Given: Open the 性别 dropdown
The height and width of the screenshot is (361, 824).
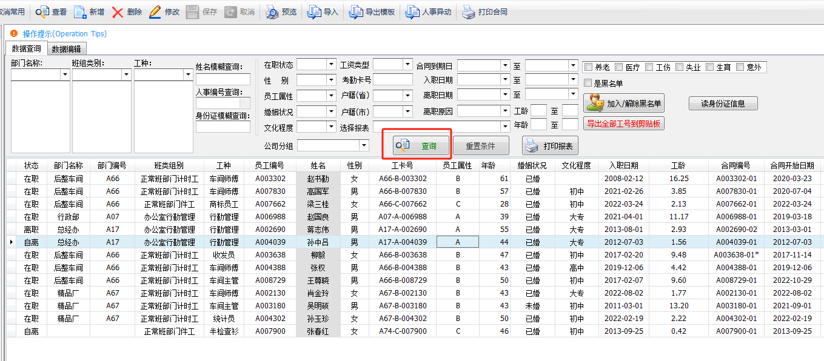Looking at the screenshot, I should pos(331,80).
